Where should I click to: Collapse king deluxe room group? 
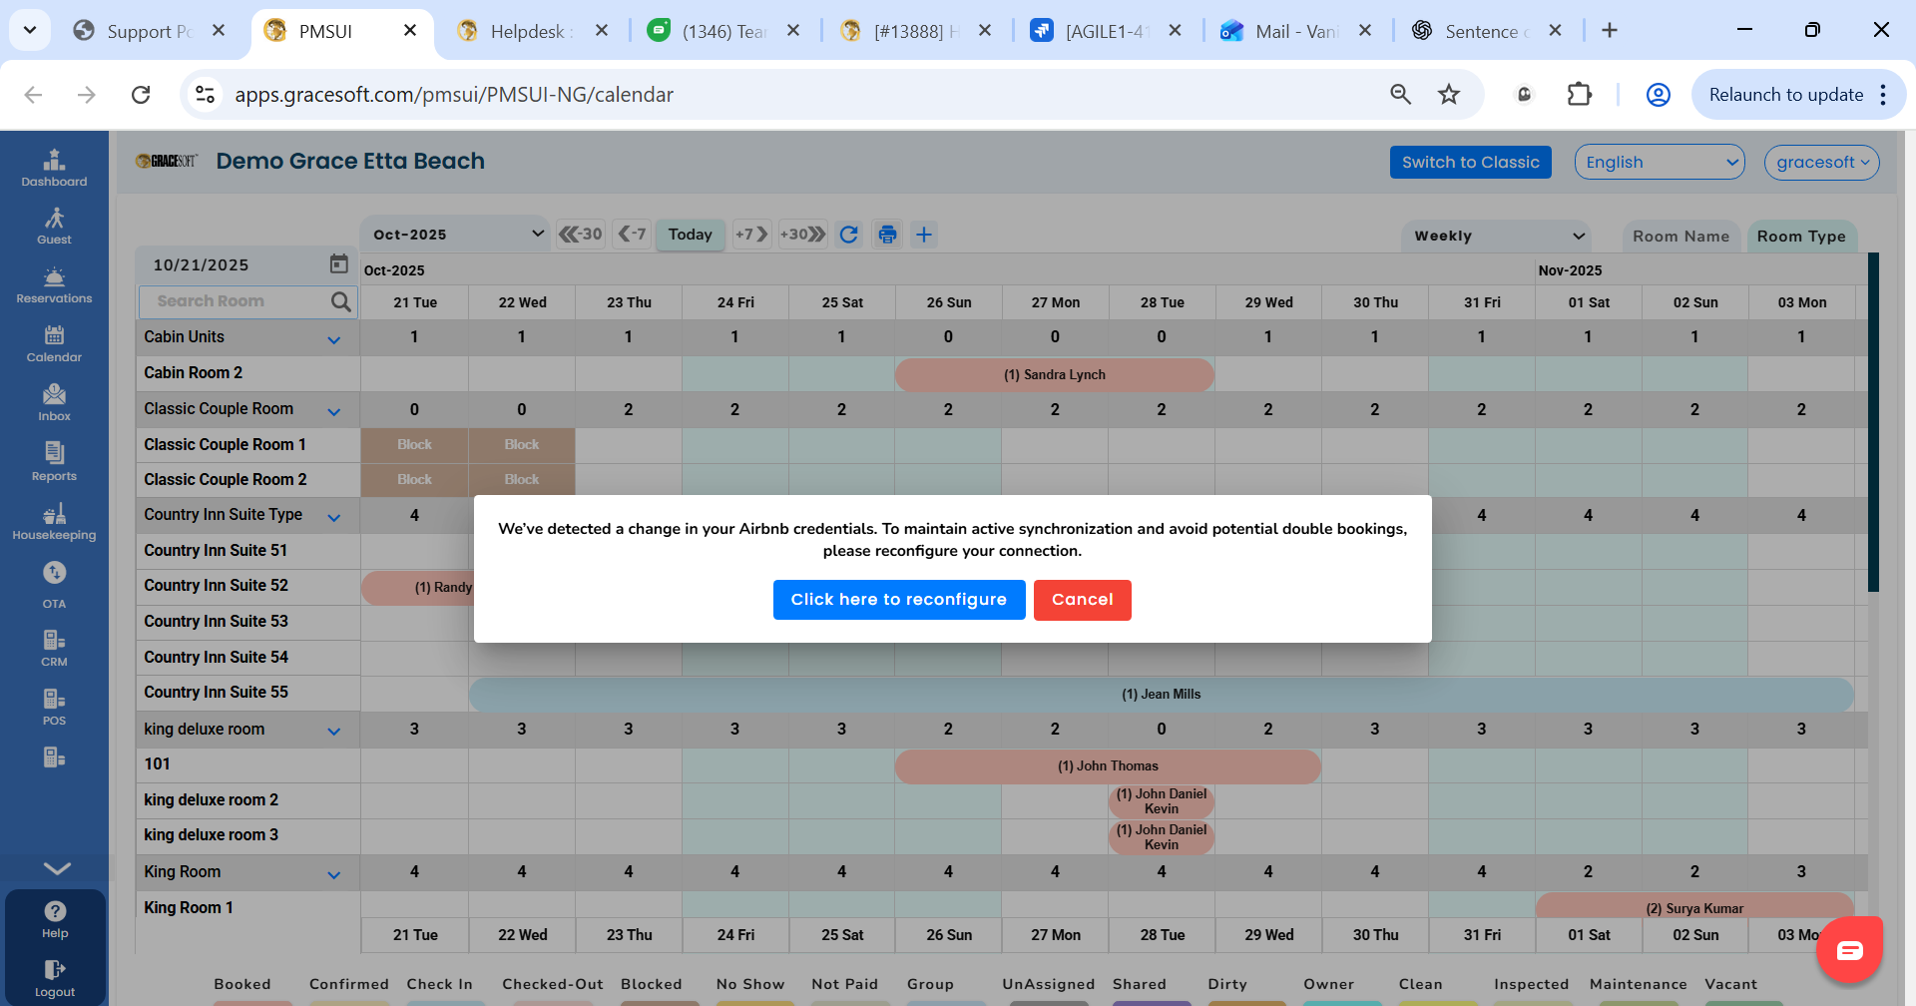point(334,732)
